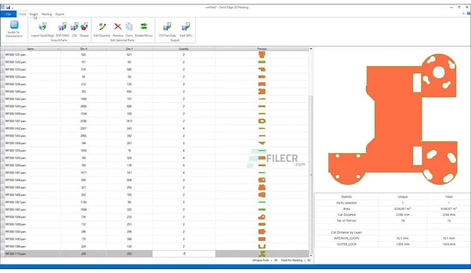Viewport: 471px width, 273px height.
Task: Click the Edit Quantity pencil icon
Action: [x=102, y=27]
